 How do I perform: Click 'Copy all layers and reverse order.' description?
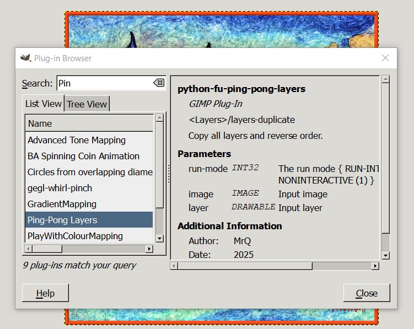coord(255,136)
